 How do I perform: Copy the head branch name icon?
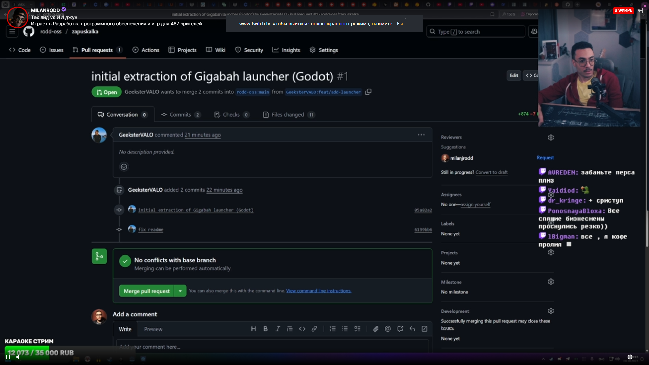368,92
